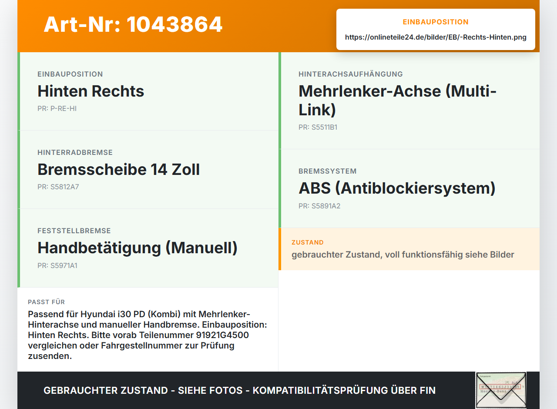
Task: Click the Hinten Rechts value
Action: pos(91,91)
